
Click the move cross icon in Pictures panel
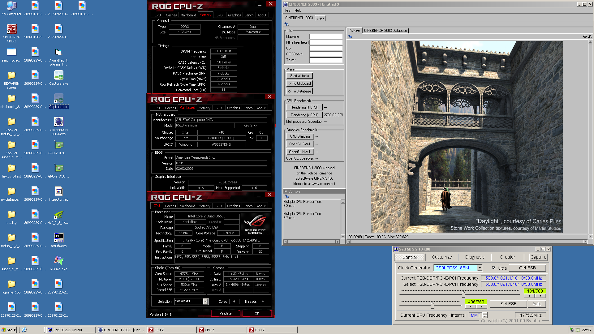coord(585,36)
